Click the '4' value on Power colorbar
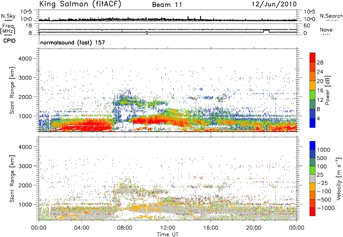This screenshot has width=343, height=237. pyautogui.click(x=318, y=118)
